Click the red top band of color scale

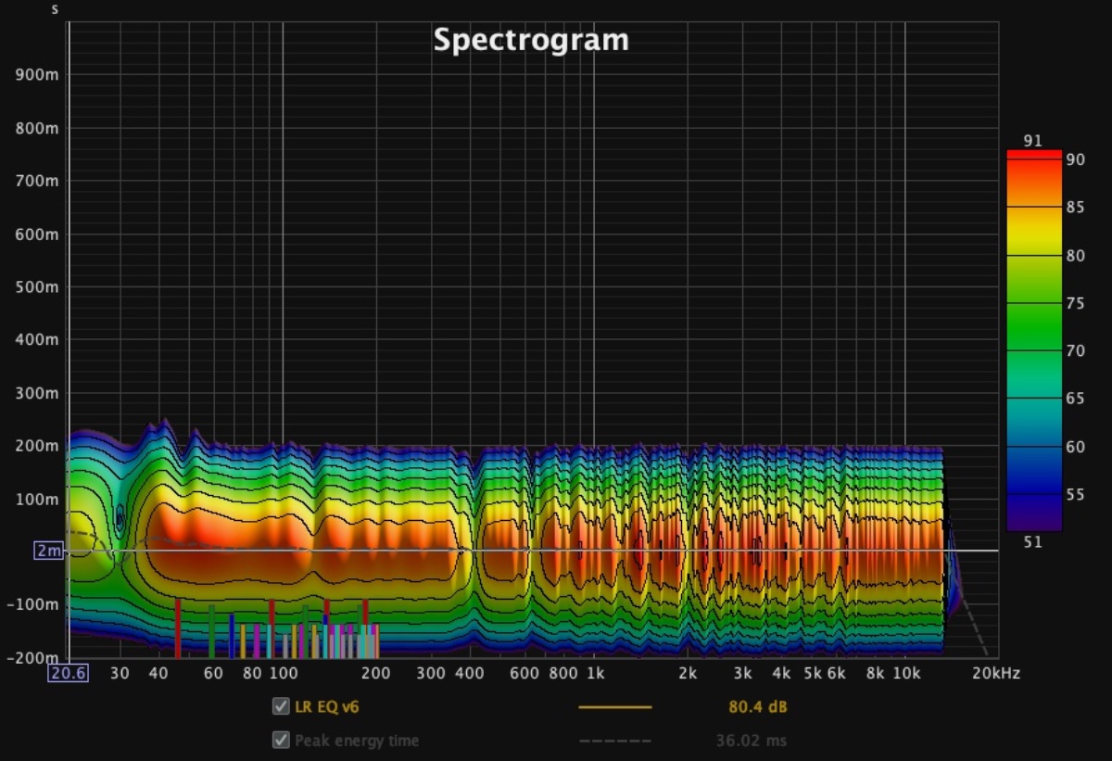(x=1033, y=155)
